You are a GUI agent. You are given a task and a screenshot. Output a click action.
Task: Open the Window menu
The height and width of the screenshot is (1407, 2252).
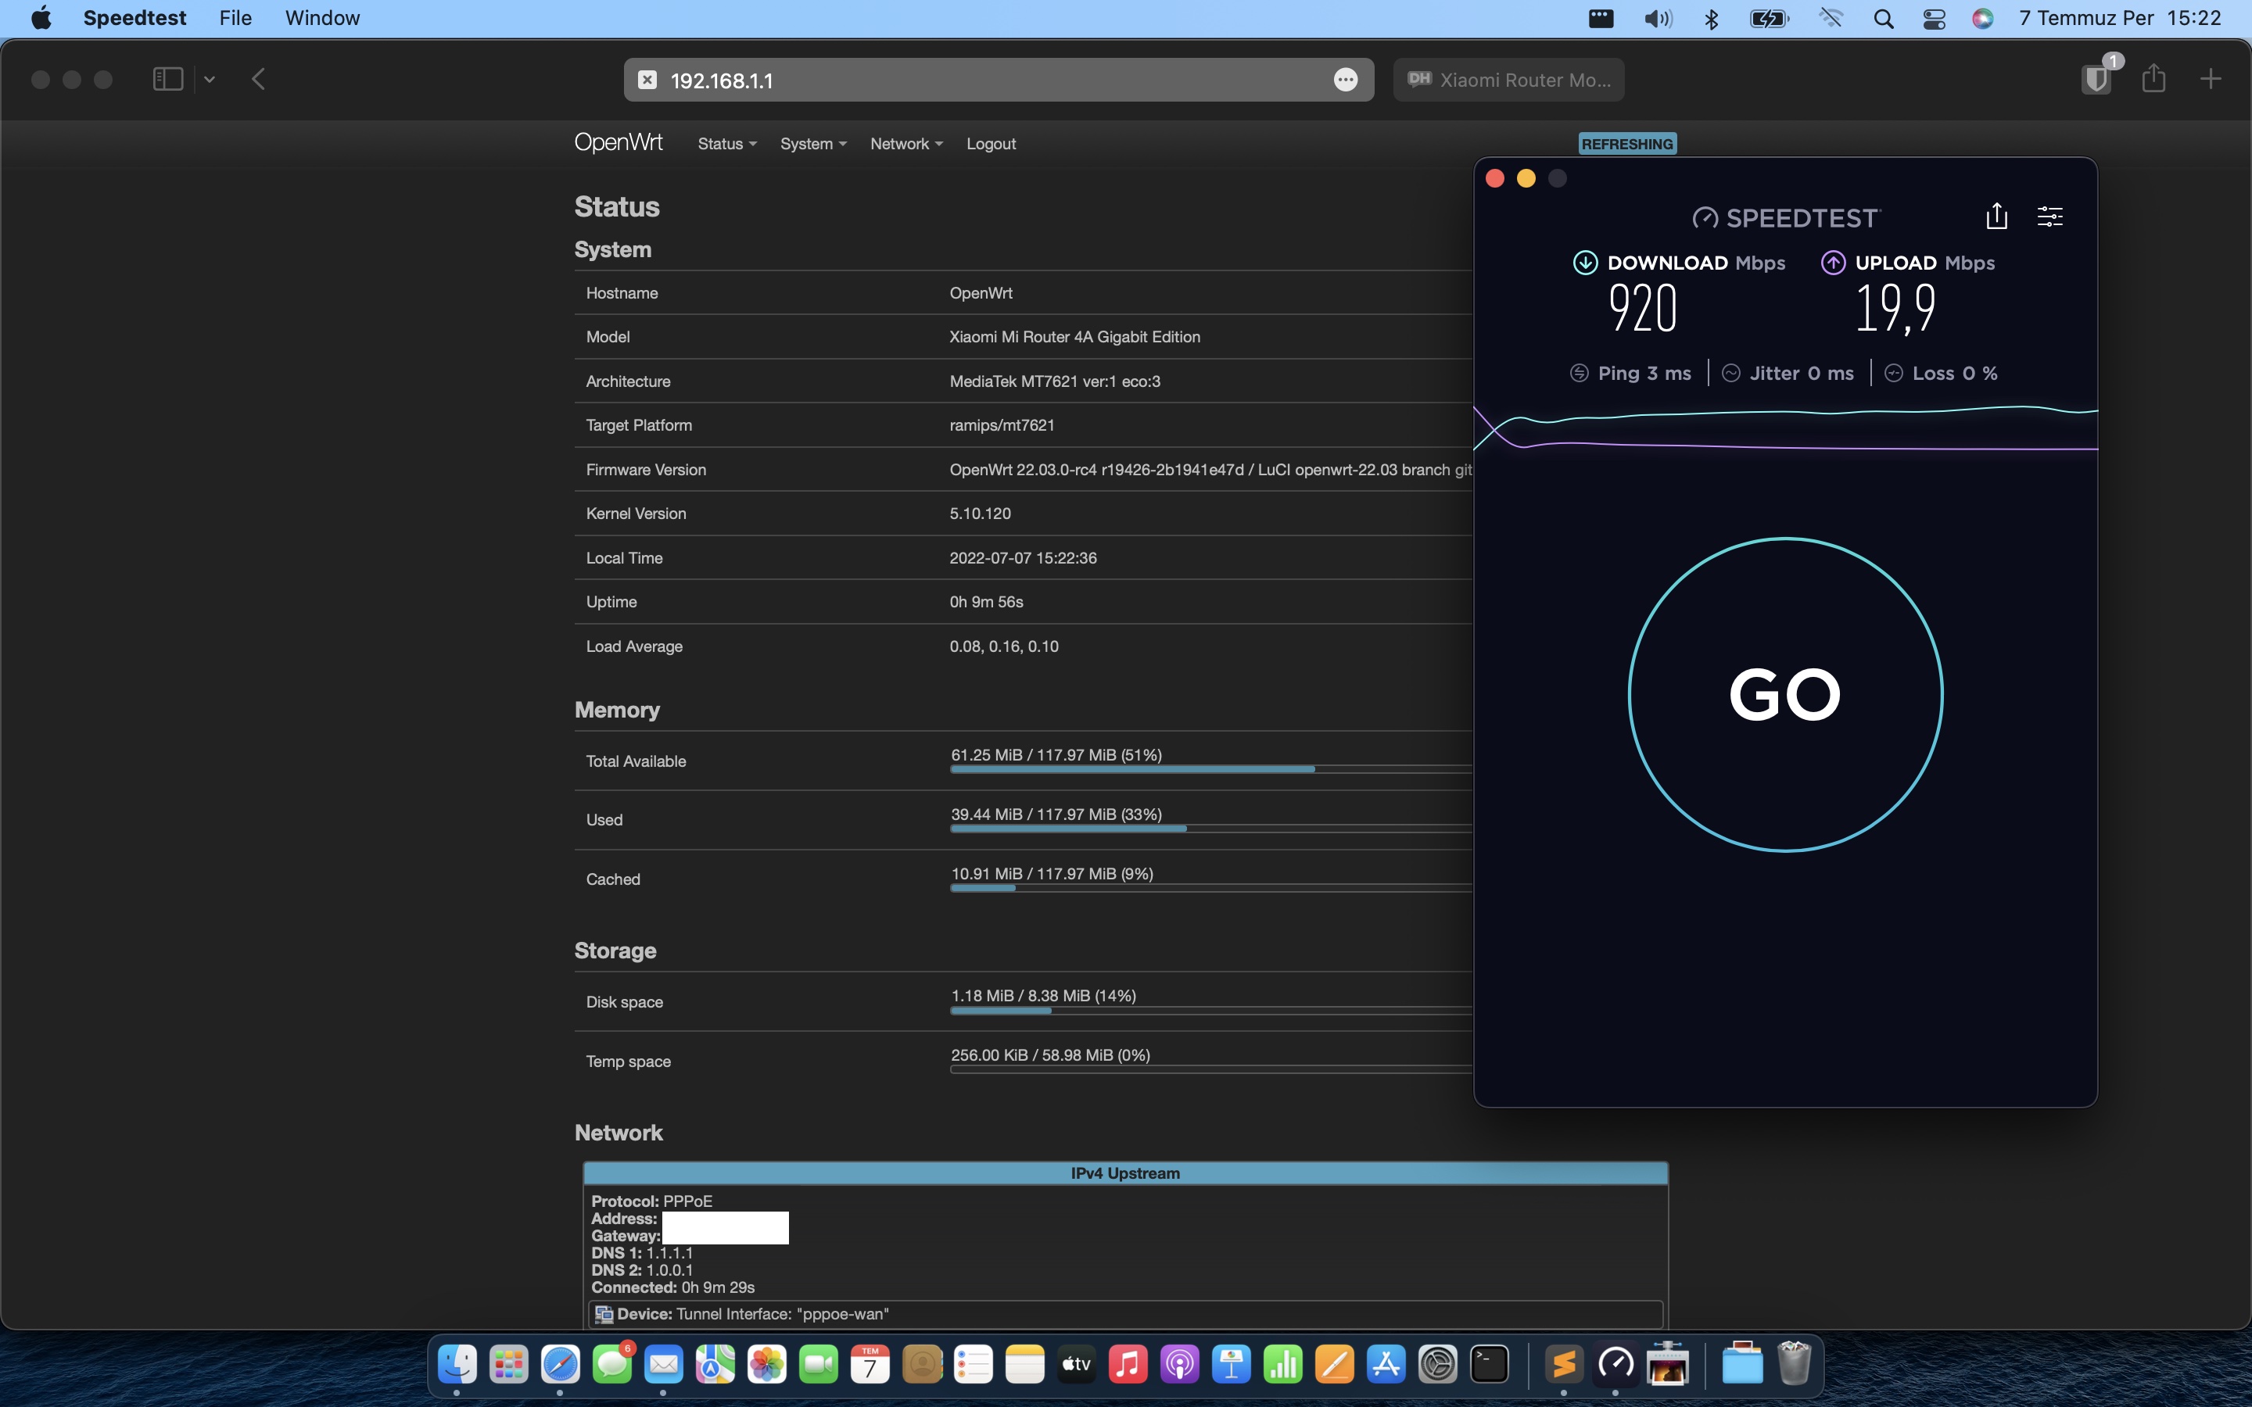(322, 18)
